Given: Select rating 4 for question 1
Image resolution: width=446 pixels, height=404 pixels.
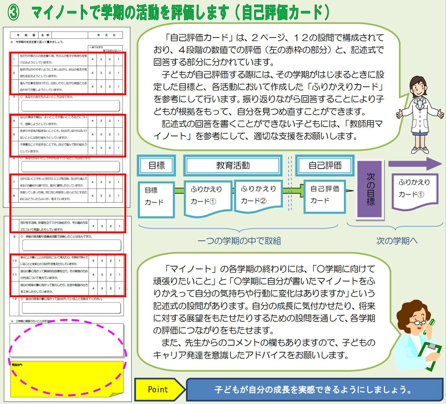Looking at the screenshot, I should tap(93, 59).
